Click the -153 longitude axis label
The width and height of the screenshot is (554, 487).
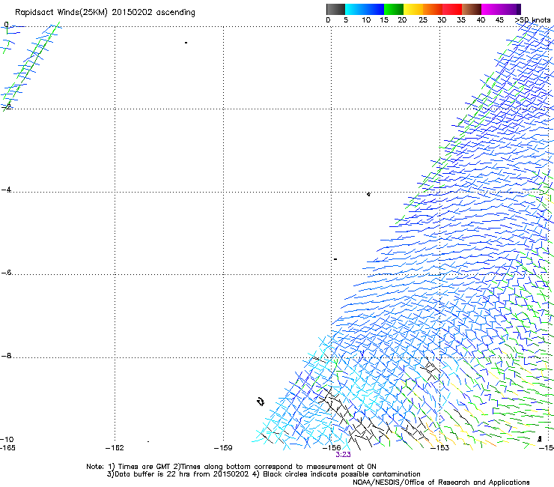[439, 448]
